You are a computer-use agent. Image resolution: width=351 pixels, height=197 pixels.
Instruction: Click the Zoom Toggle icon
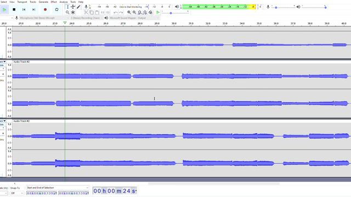(150, 12)
